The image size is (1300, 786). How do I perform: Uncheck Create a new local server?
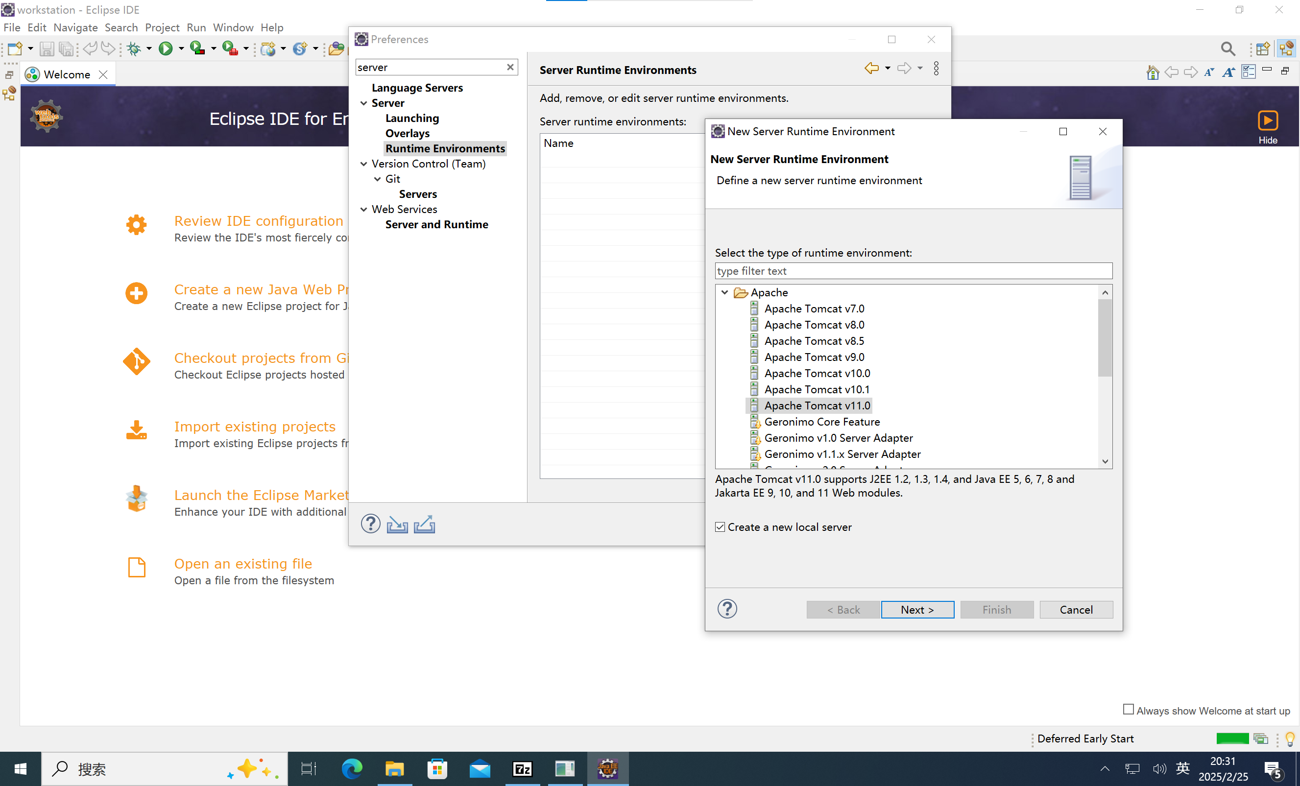point(720,527)
